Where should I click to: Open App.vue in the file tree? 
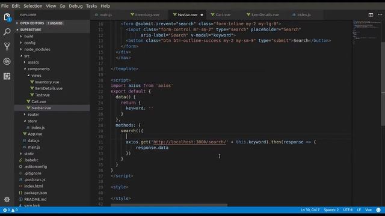[35, 134]
